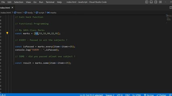Click the isPassed variable declaration
Image resolution: width=172 pixels, height=96 pixels.
[28, 47]
